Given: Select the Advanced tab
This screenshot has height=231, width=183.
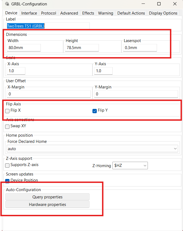Looking at the screenshot, I should [69, 13].
